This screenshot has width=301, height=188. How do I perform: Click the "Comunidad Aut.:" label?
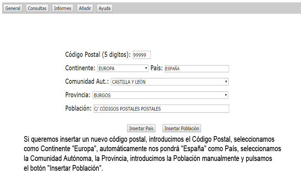coord(87,81)
